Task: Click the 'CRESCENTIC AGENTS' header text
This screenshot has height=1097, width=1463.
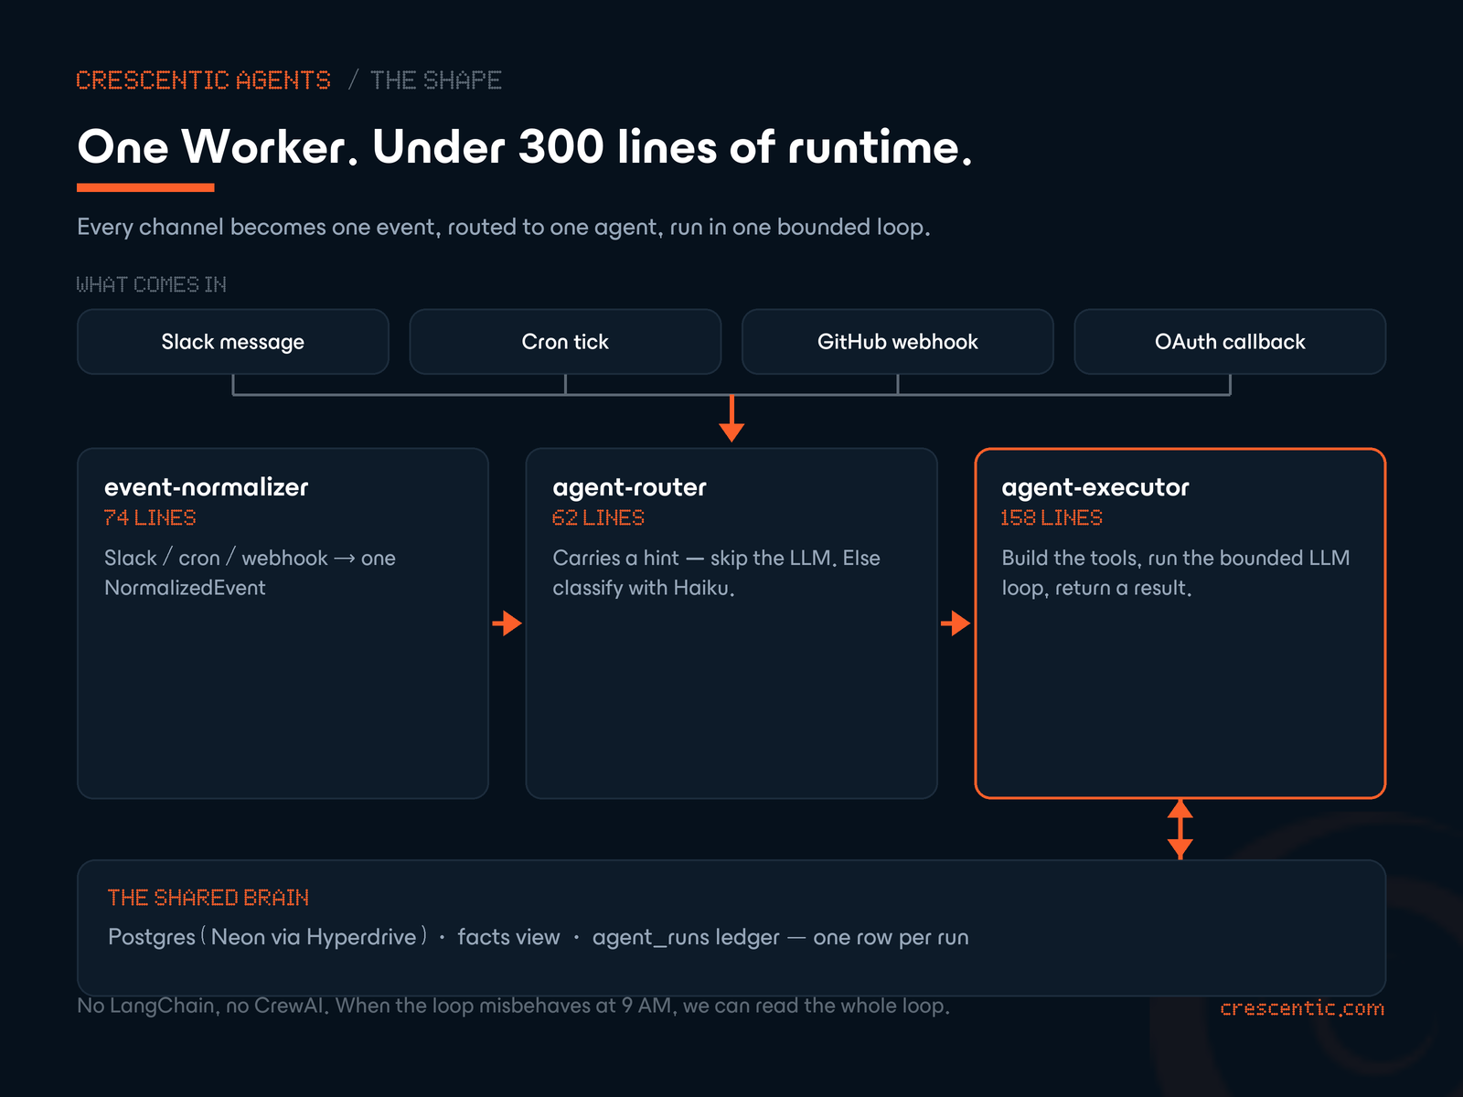Action: pyautogui.click(x=204, y=80)
